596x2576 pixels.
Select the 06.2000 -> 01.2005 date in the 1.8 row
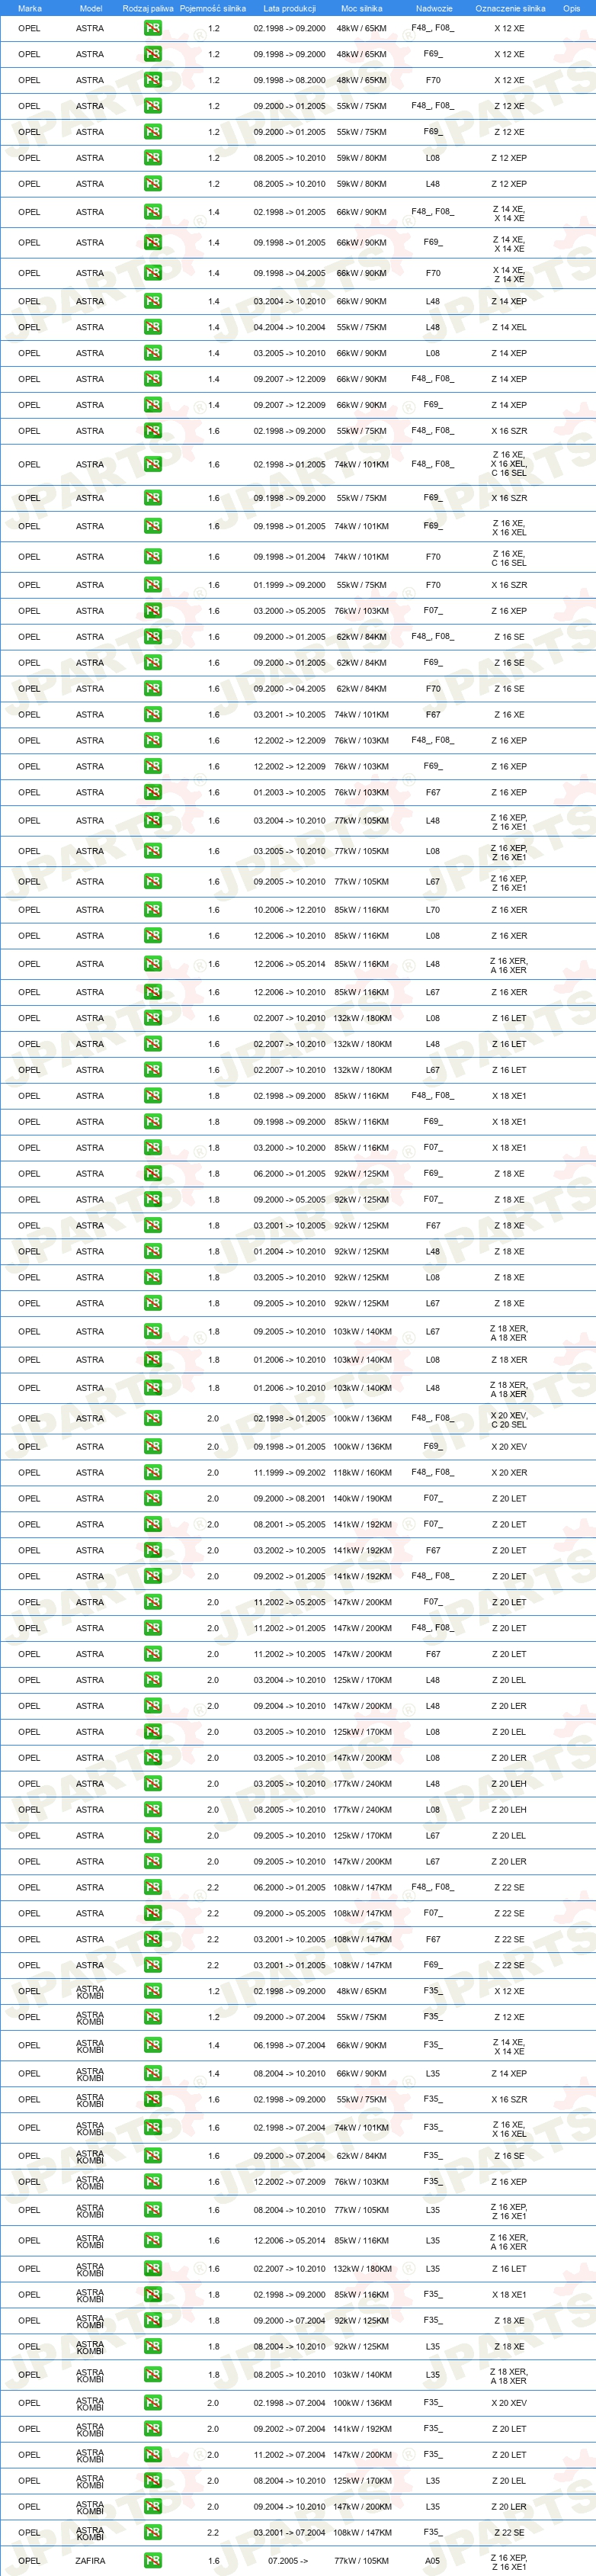289,1173
